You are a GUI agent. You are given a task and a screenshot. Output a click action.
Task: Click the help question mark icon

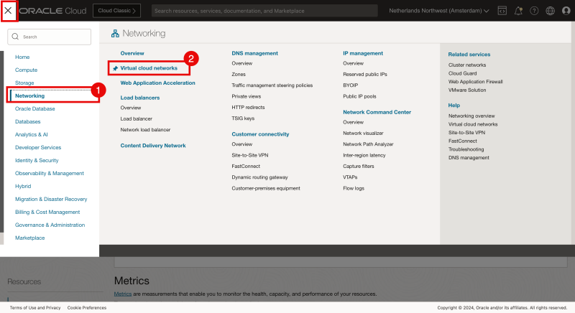(x=534, y=11)
